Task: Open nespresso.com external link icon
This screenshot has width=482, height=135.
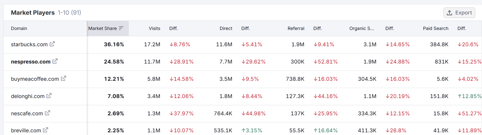Action: click(55, 61)
